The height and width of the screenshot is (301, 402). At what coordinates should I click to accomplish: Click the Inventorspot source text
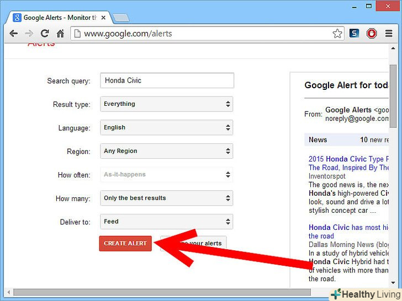coord(327,176)
